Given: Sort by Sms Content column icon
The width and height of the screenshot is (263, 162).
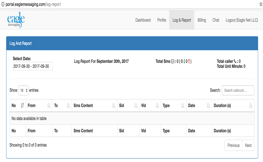Looking at the screenshot, I should click(x=114, y=106).
